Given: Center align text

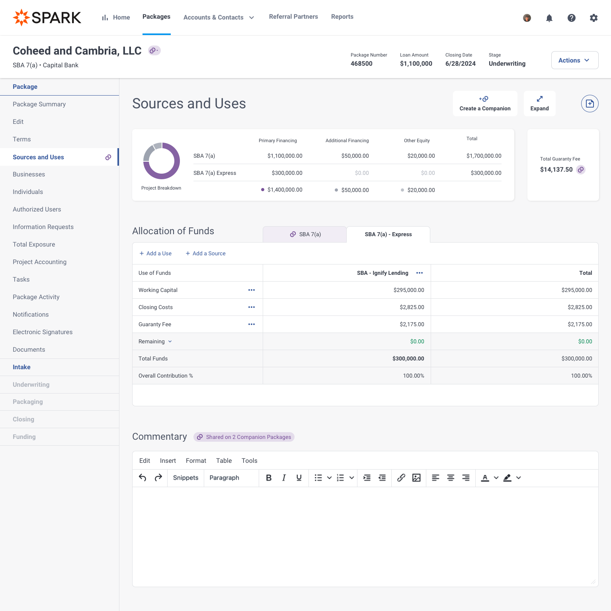Looking at the screenshot, I should click(451, 478).
